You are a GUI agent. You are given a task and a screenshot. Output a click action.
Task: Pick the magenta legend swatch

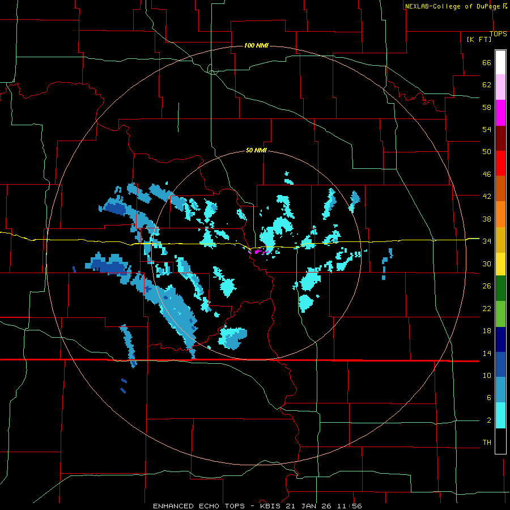click(x=500, y=113)
